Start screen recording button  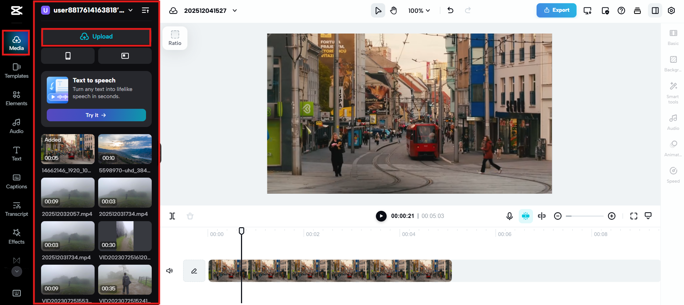point(125,56)
